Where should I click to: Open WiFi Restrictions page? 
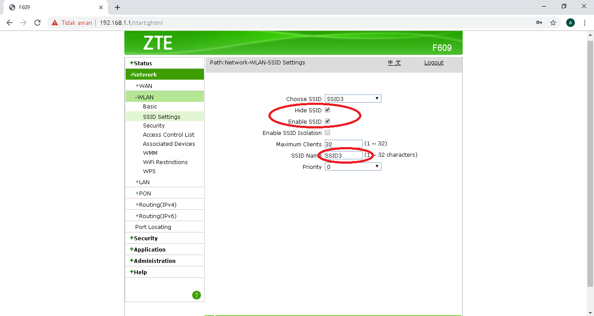click(x=165, y=162)
